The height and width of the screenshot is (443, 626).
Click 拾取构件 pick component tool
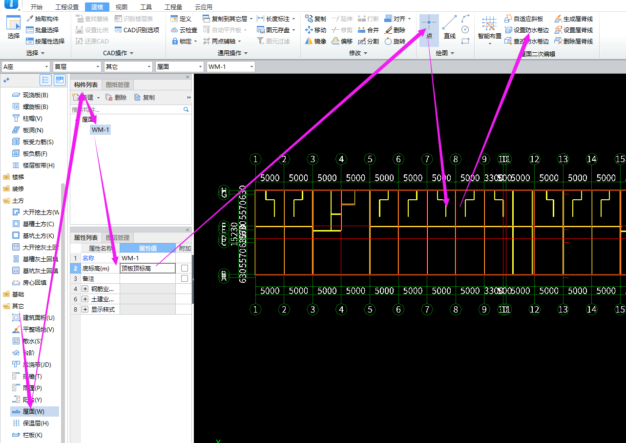[x=42, y=19]
